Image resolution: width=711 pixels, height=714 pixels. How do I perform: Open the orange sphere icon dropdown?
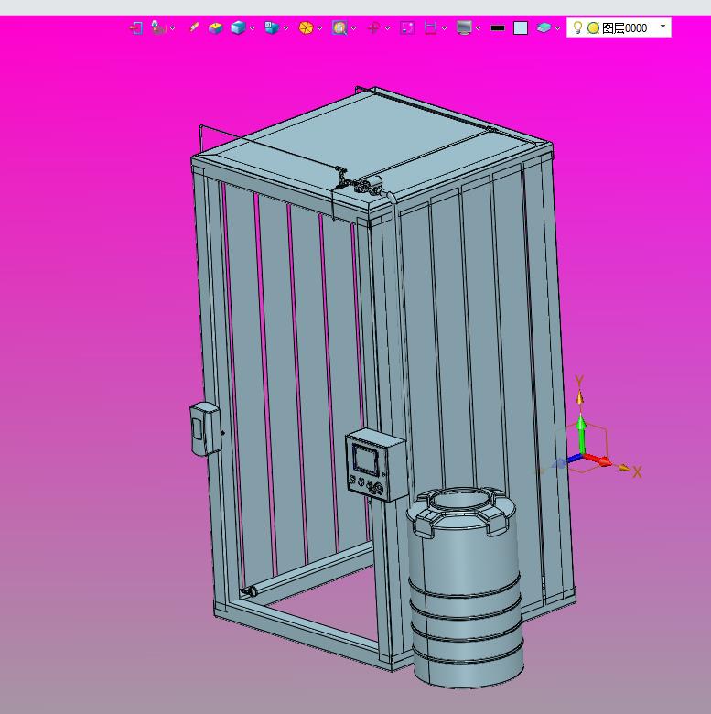[319, 28]
